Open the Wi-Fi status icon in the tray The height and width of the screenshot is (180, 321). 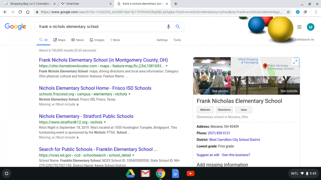click(302, 173)
